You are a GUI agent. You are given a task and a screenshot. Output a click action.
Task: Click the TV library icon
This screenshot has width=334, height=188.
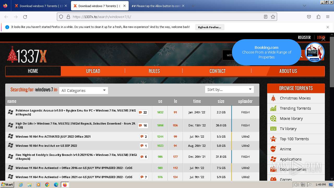pyautogui.click(x=273, y=129)
